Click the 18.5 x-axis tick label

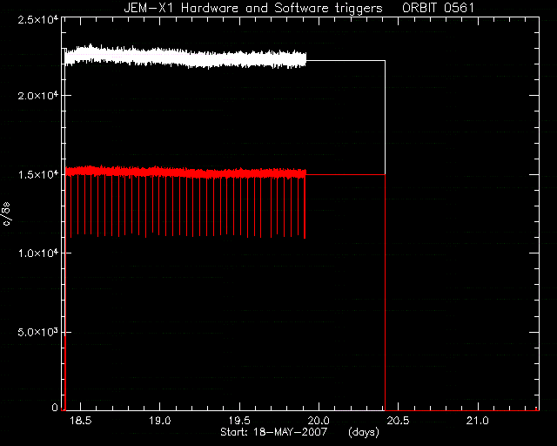click(x=81, y=421)
